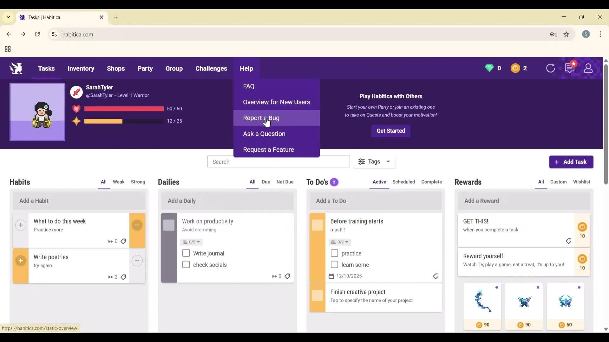Click the gold coin balance icon

515,68
